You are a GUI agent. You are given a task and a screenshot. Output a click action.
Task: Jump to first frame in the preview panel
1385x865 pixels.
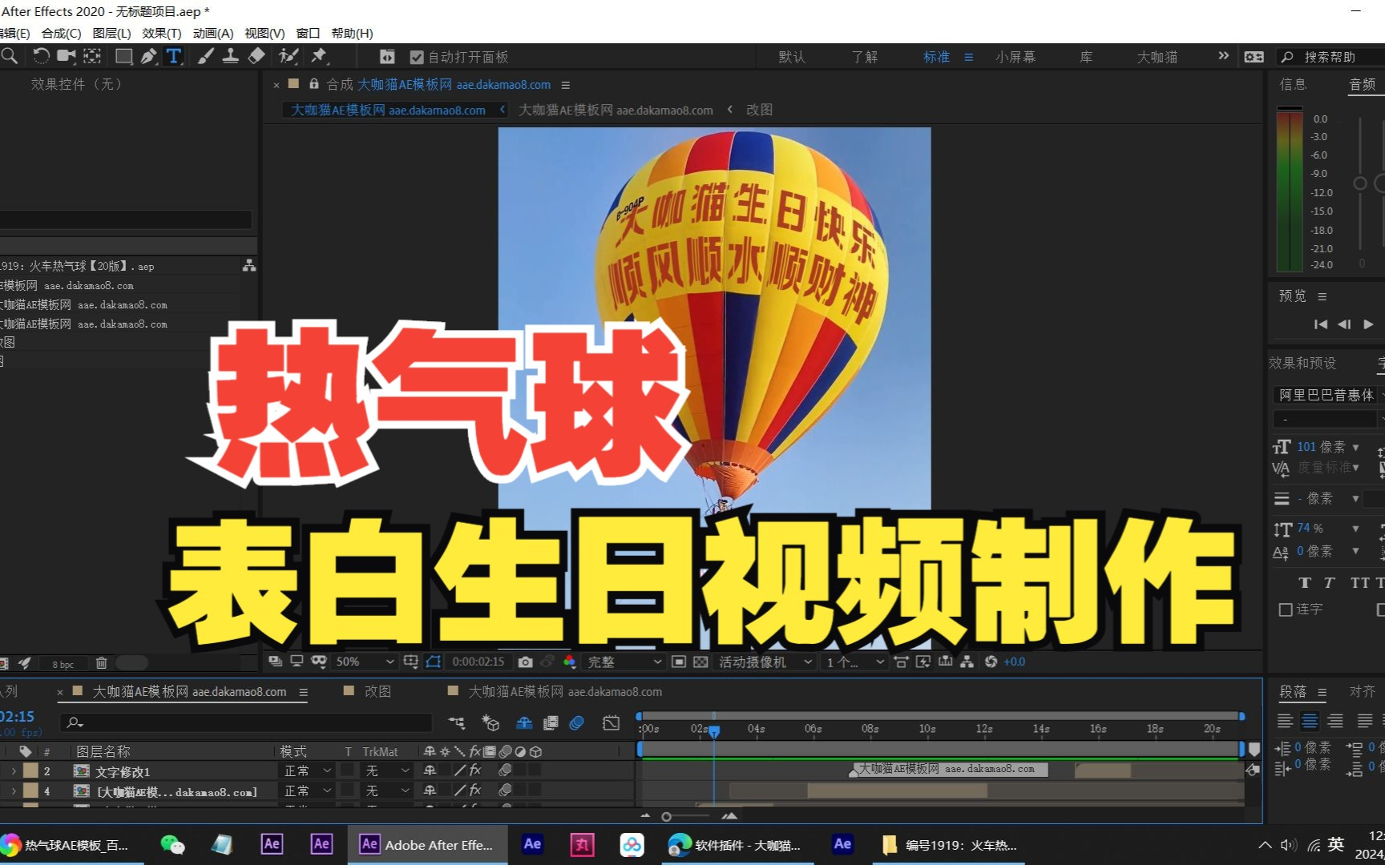click(x=1320, y=324)
